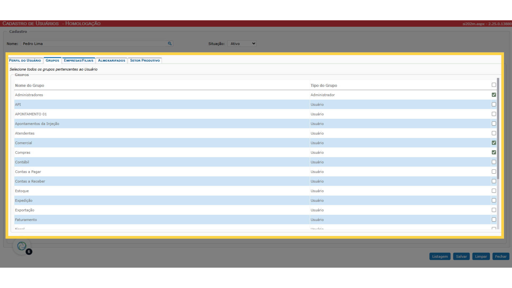512x288 pixels.
Task: Select the Faturamento row name
Action: click(x=26, y=220)
